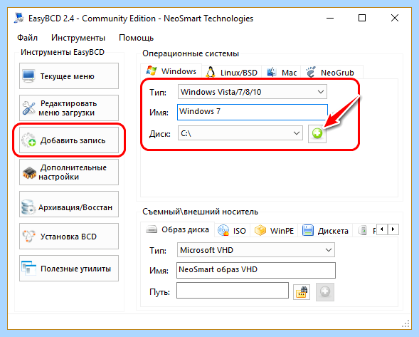Click the window resize grip in the status bar

[405, 323]
